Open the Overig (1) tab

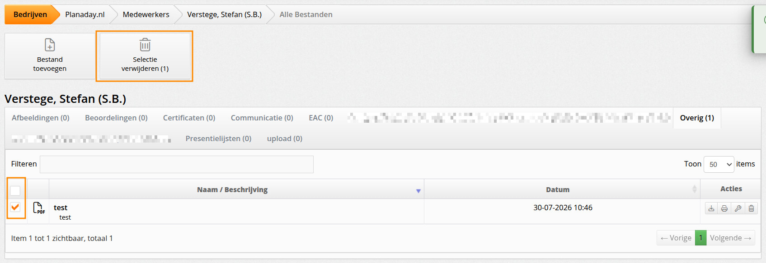point(697,118)
